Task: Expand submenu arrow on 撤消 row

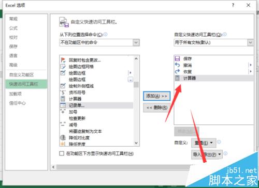Action: pos(250,65)
